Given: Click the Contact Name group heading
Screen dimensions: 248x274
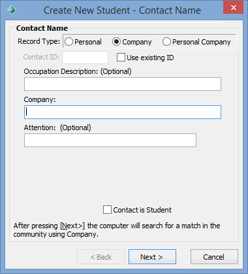Looking at the screenshot, I should pyautogui.click(x=42, y=28).
